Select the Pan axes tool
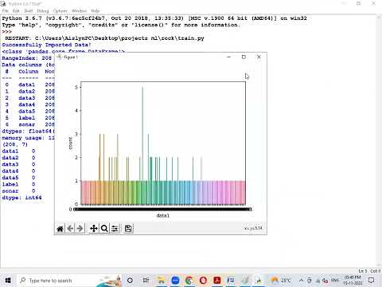382x287 pixels. tap(94, 229)
